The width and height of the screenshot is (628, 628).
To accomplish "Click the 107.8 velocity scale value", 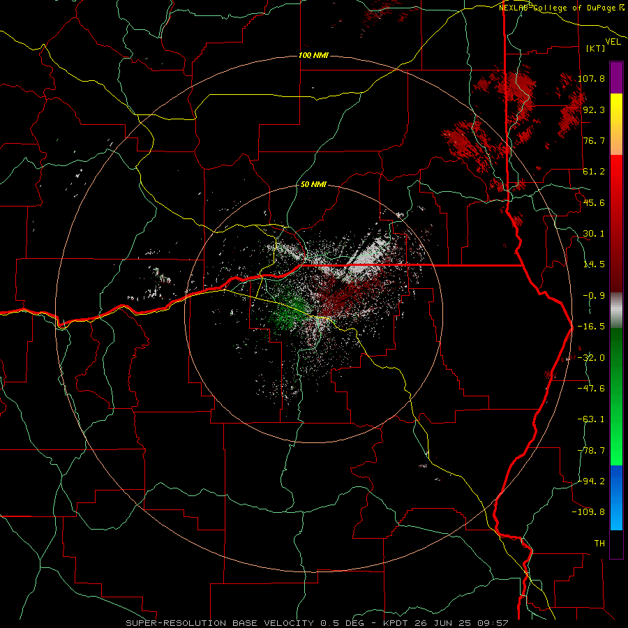I will click(x=591, y=78).
